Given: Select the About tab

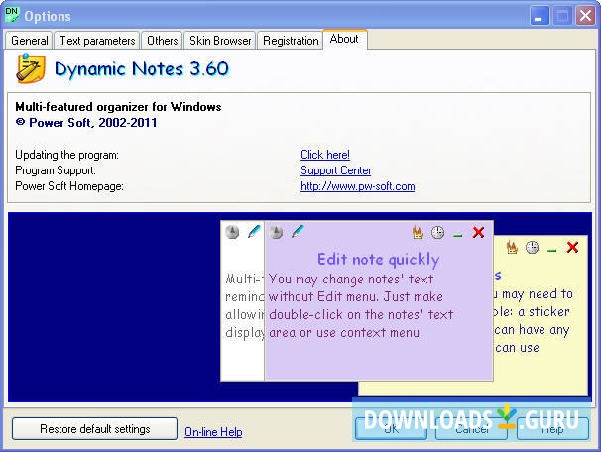Looking at the screenshot, I should point(344,39).
